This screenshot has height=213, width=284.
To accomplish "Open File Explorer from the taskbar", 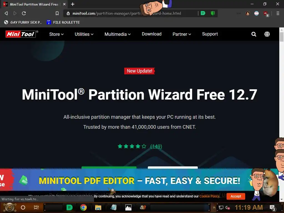I will click(98, 207).
